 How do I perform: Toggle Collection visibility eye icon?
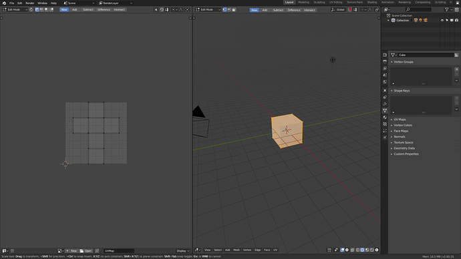click(442, 20)
